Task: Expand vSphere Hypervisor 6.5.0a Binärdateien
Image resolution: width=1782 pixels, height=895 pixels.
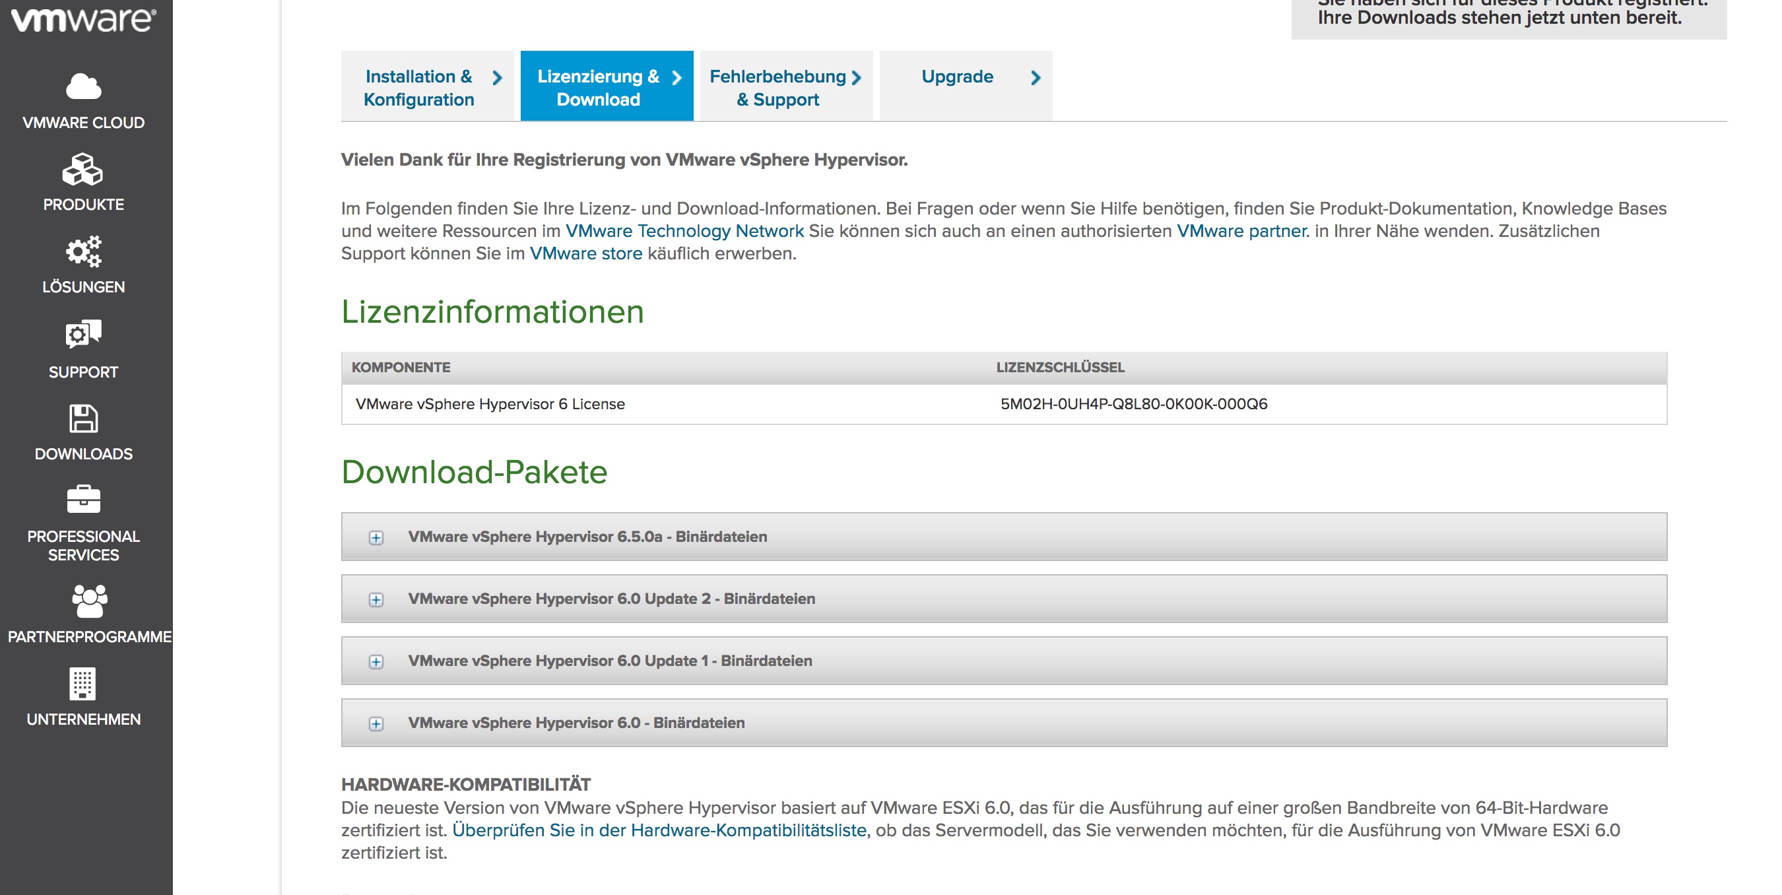Action: point(376,537)
